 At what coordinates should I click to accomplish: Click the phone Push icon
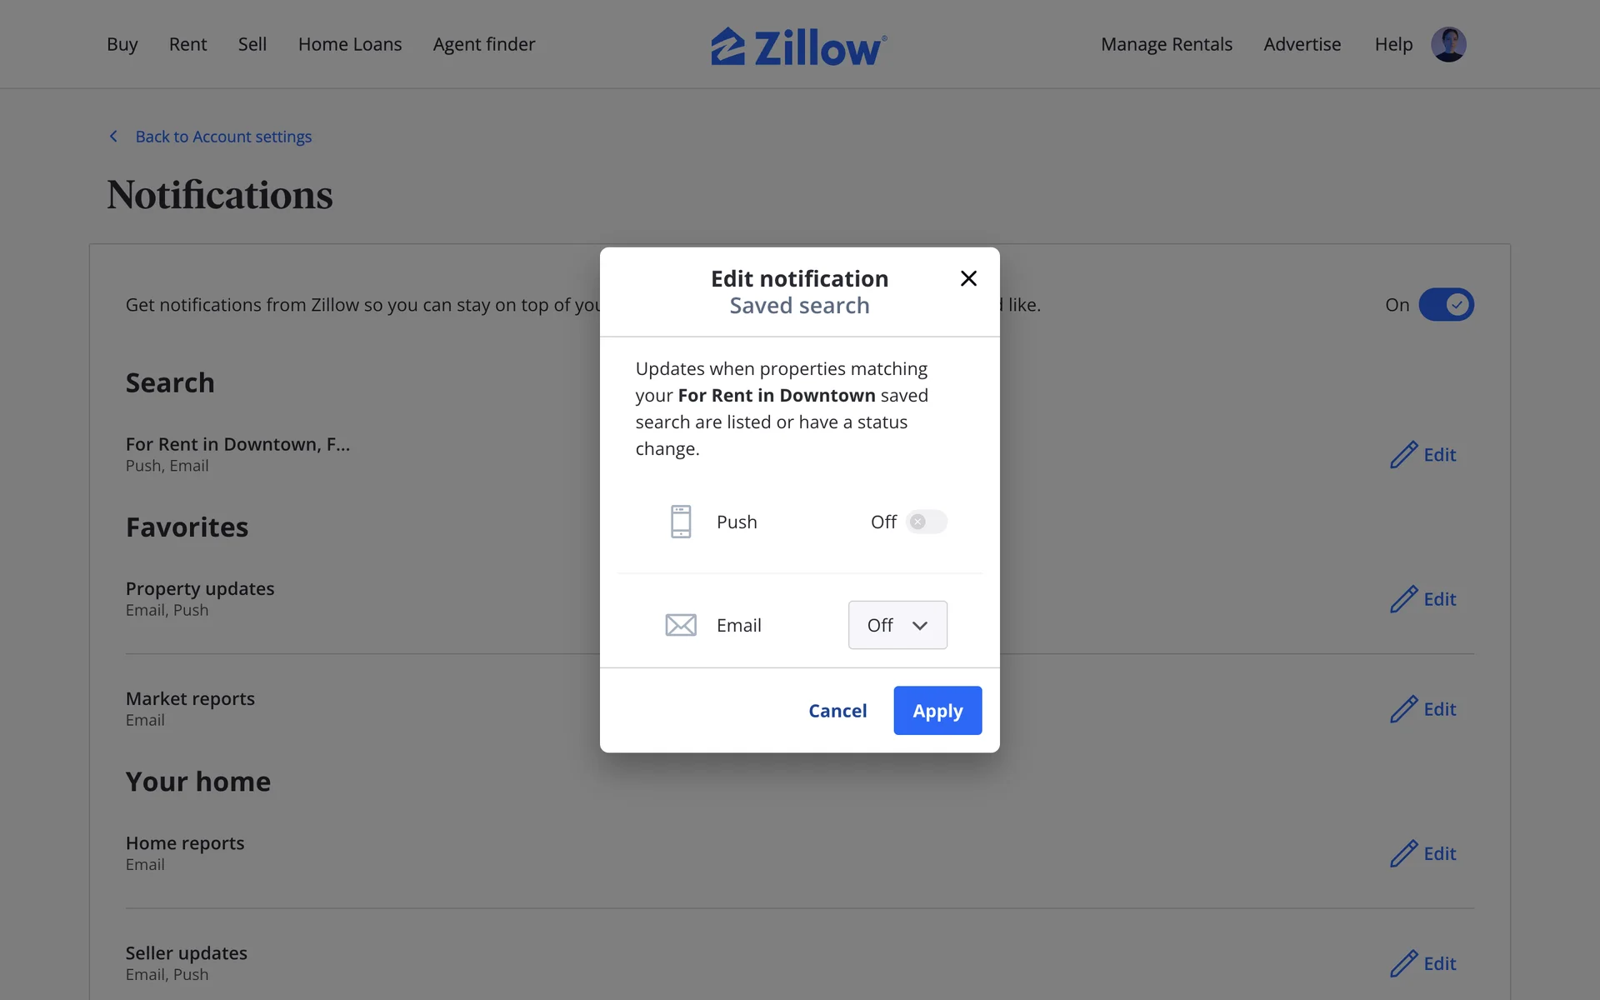pos(681,522)
